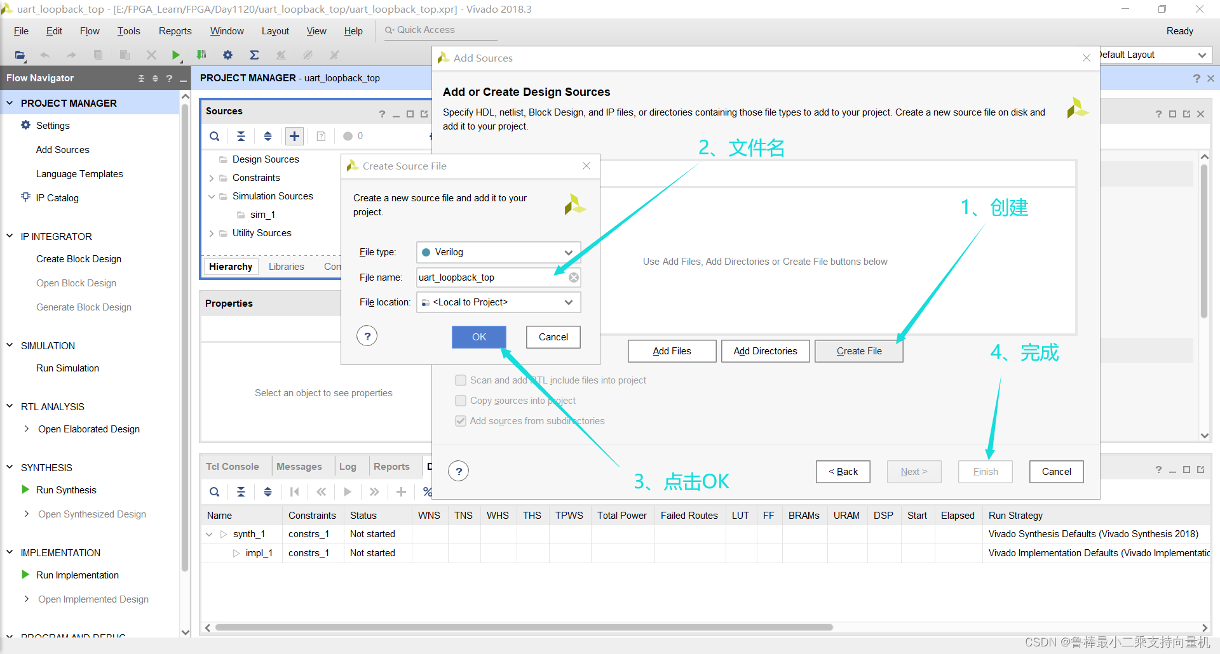
Task: Click OK in Create Source File dialog
Action: tap(479, 337)
